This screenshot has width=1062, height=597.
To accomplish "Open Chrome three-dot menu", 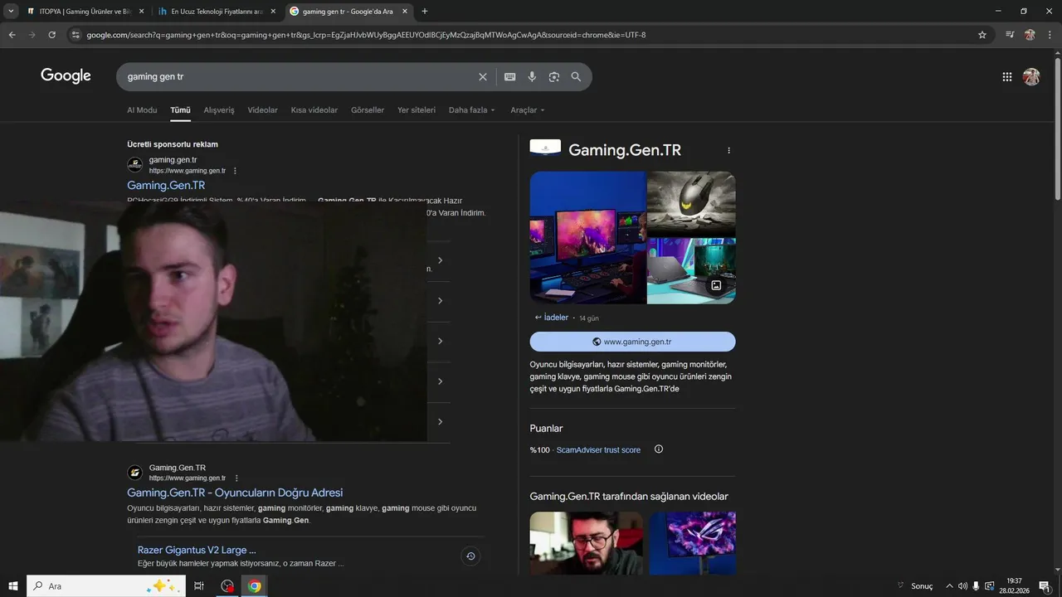I will tap(1050, 35).
